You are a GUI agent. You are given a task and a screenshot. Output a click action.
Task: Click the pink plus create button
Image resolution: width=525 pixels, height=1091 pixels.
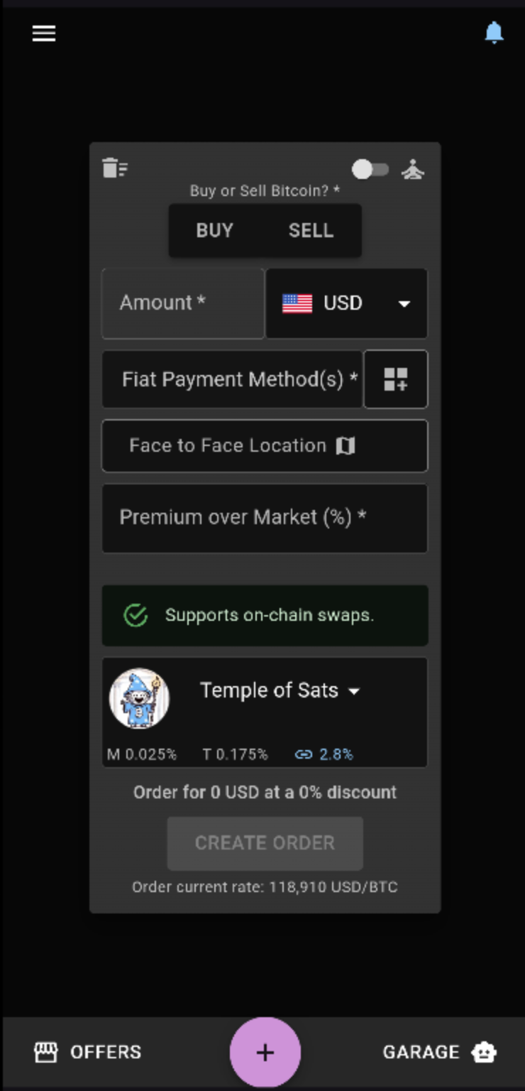[265, 1052]
